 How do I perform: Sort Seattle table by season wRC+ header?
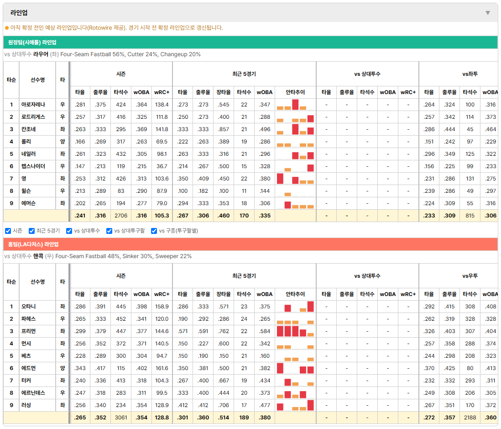point(162,92)
